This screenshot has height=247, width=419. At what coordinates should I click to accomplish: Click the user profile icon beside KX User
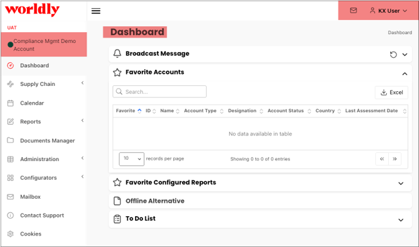(372, 11)
